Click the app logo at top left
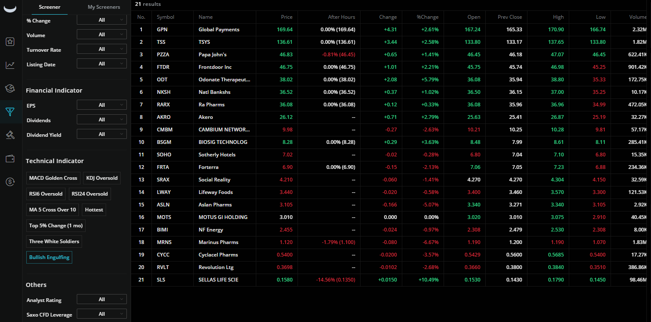This screenshot has height=322, width=651. click(x=10, y=8)
